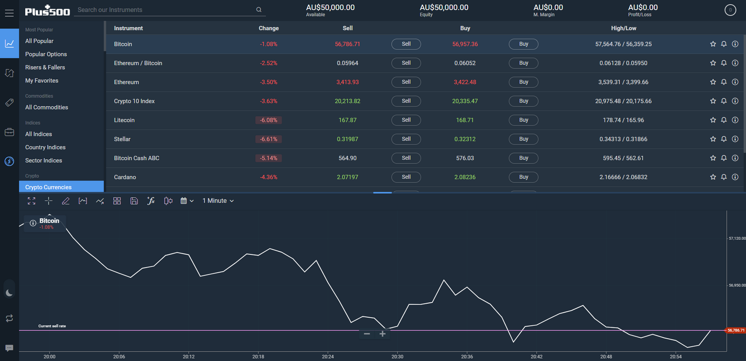Set a price alert bell for Bitcoin
Image resolution: width=746 pixels, height=361 pixels.
tap(724, 44)
